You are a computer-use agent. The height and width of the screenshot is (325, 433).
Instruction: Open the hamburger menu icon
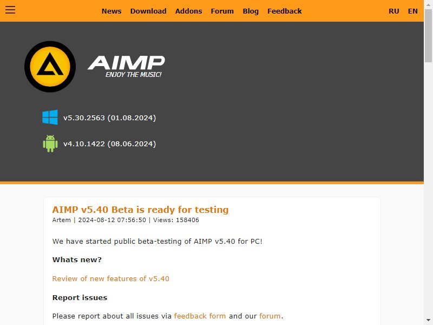10,10
